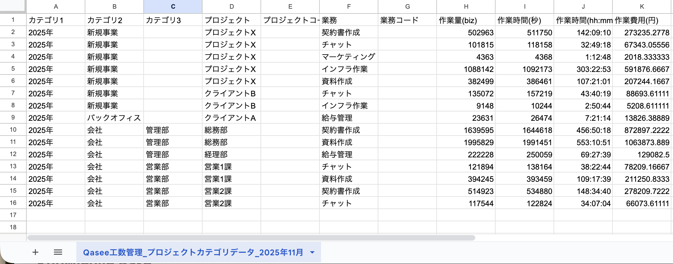673x264 pixels.
Task: Select cell with value 26474
Action: [525, 118]
